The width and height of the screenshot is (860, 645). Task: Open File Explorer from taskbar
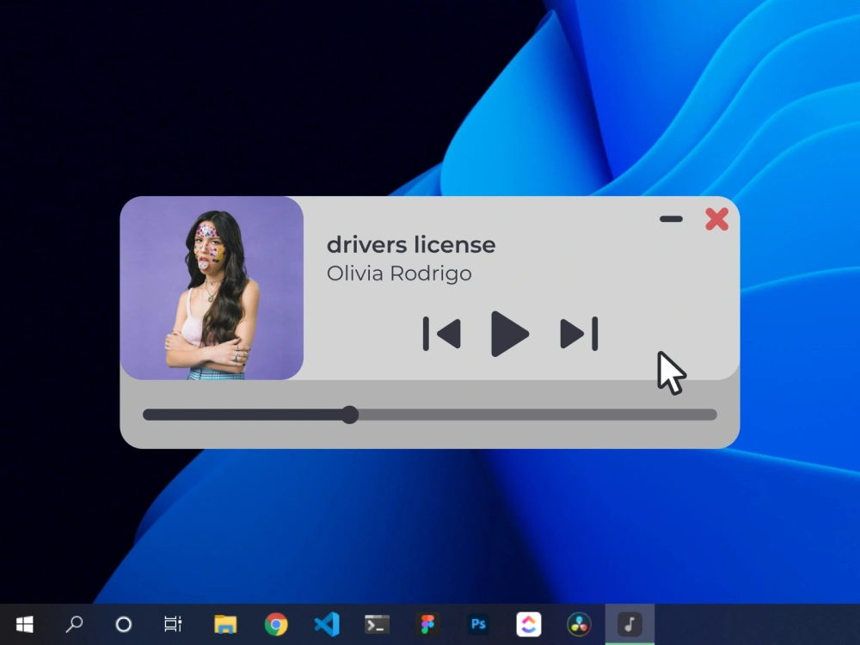coord(224,624)
